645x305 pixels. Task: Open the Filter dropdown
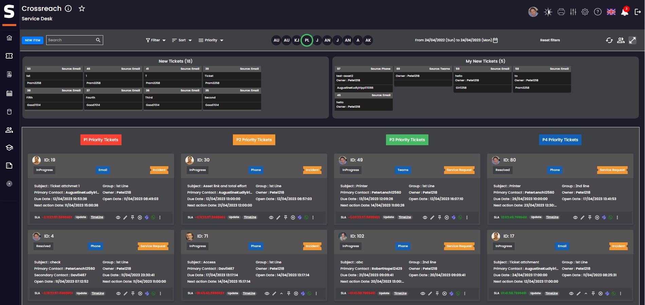coord(155,40)
